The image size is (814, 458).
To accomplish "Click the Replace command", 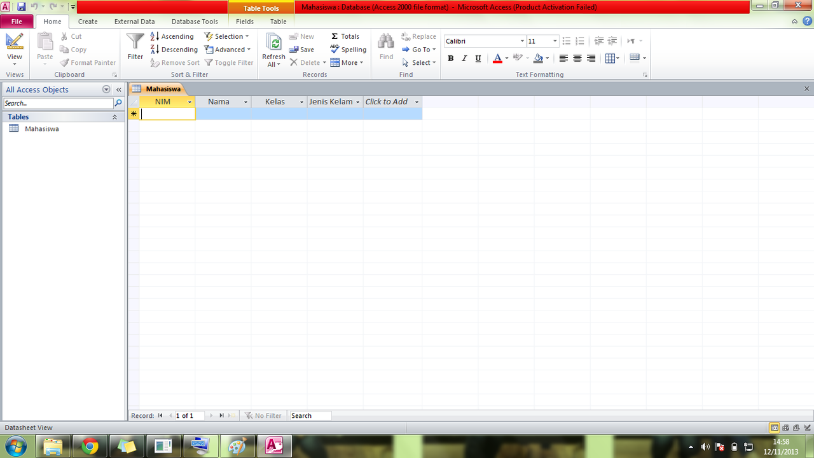I will (x=418, y=36).
